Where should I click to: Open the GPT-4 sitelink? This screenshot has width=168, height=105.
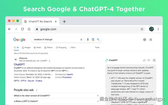tap(23, 81)
